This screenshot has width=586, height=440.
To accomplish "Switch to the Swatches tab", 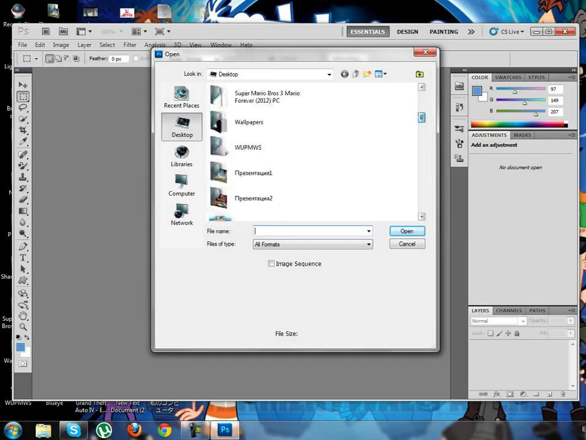I will click(x=508, y=78).
